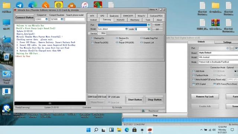Click blue progress bar in Frp Tool

pyautogui.click(x=180, y=120)
